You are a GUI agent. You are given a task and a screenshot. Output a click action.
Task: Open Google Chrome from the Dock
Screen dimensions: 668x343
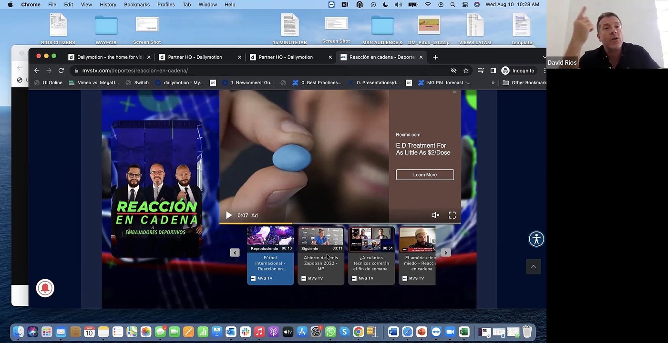tap(359, 332)
